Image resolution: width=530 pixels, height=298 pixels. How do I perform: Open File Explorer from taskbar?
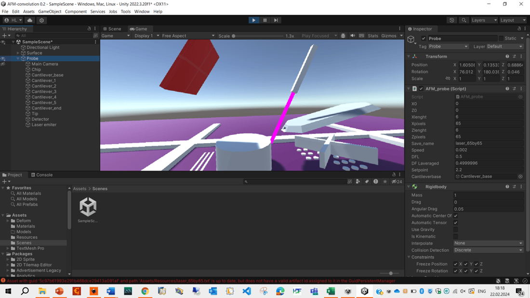click(42, 291)
